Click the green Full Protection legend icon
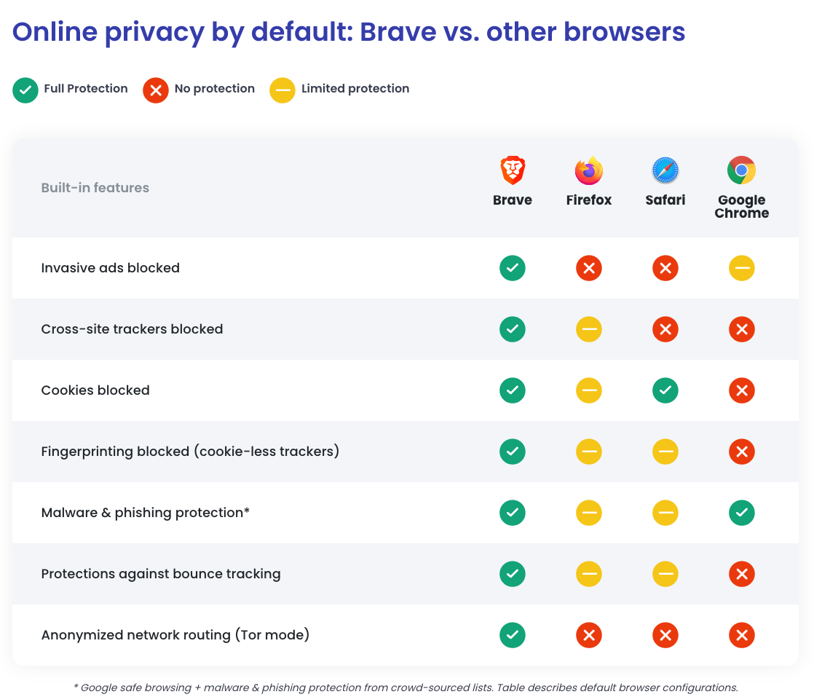The image size is (814, 697). [x=25, y=90]
